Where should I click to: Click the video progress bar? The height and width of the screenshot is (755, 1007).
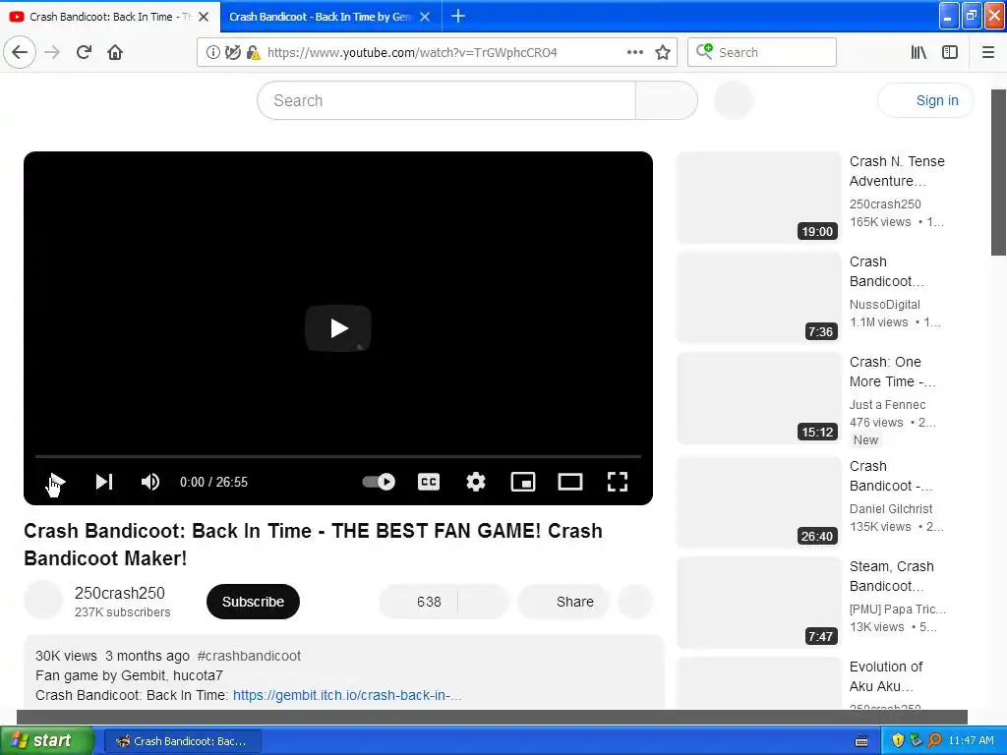(x=338, y=456)
